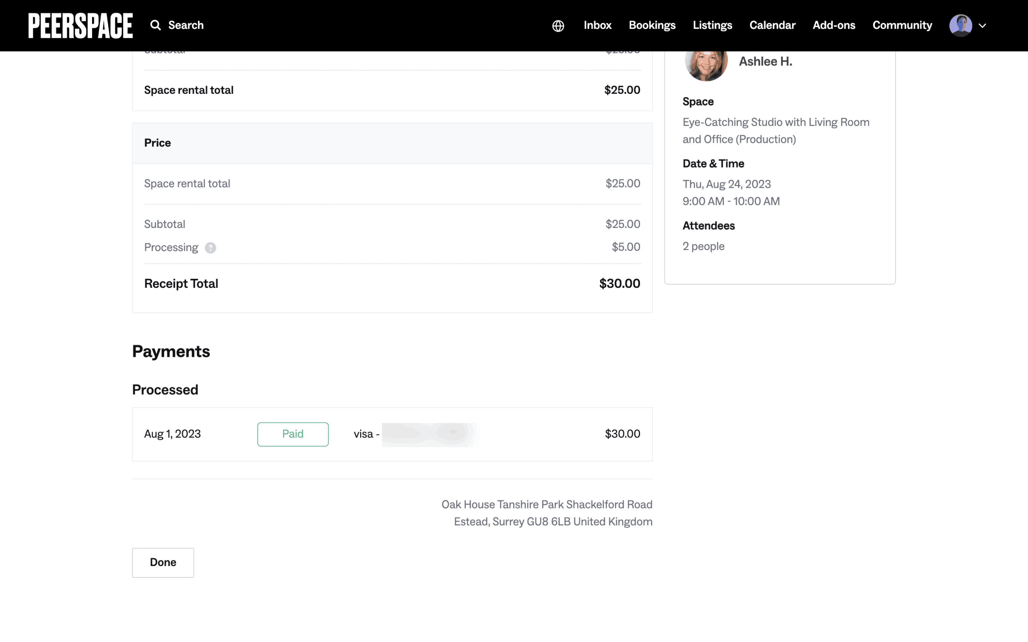Click your profile avatar picture
The image size is (1028, 642).
coord(960,25)
